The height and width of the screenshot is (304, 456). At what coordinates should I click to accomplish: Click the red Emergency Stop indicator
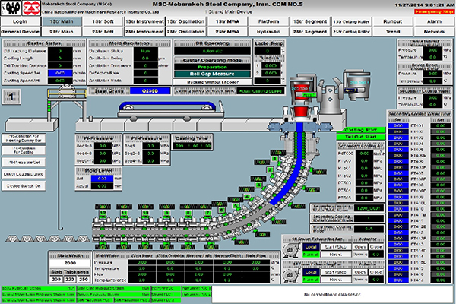(434, 11)
